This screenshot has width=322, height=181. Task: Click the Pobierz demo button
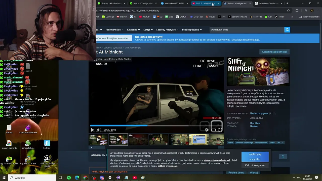tap(236, 173)
